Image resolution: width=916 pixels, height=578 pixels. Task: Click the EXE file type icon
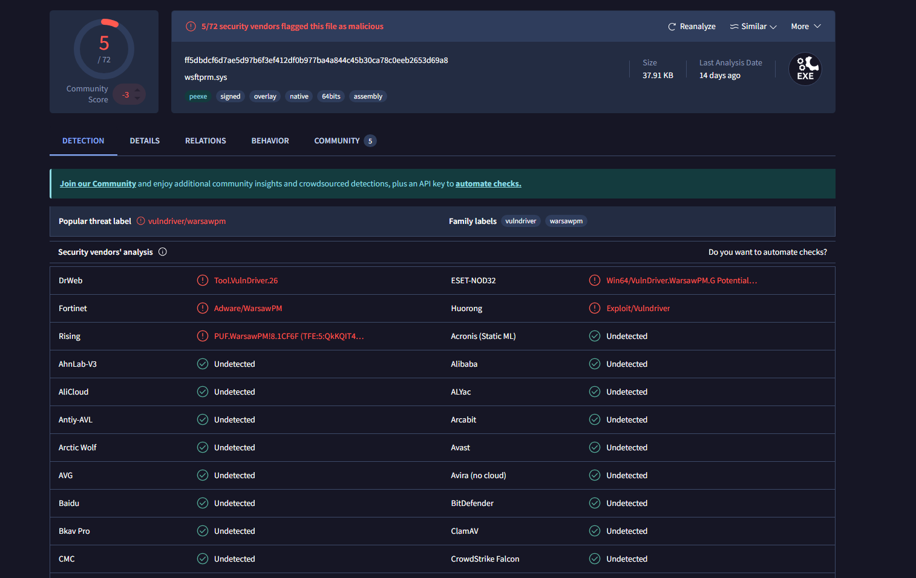[805, 70]
